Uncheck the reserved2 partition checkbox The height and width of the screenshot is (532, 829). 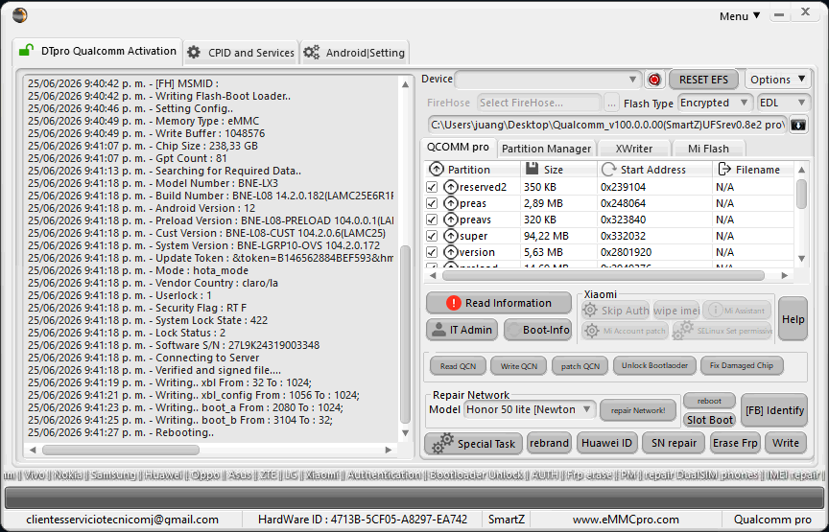click(432, 187)
